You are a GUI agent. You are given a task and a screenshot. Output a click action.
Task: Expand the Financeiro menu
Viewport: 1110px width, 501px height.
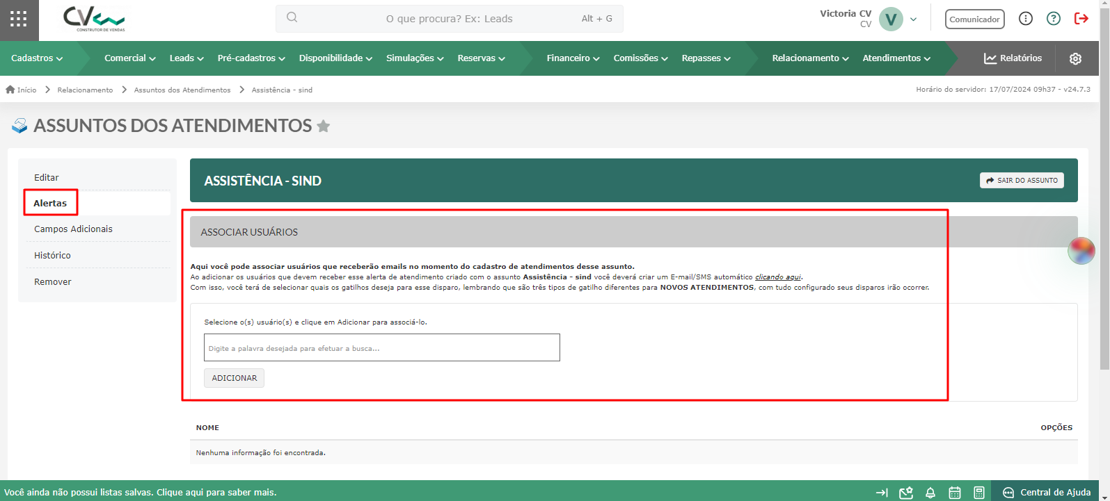coord(573,58)
